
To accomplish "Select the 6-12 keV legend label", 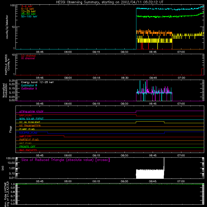I will (x=28, y=9).
